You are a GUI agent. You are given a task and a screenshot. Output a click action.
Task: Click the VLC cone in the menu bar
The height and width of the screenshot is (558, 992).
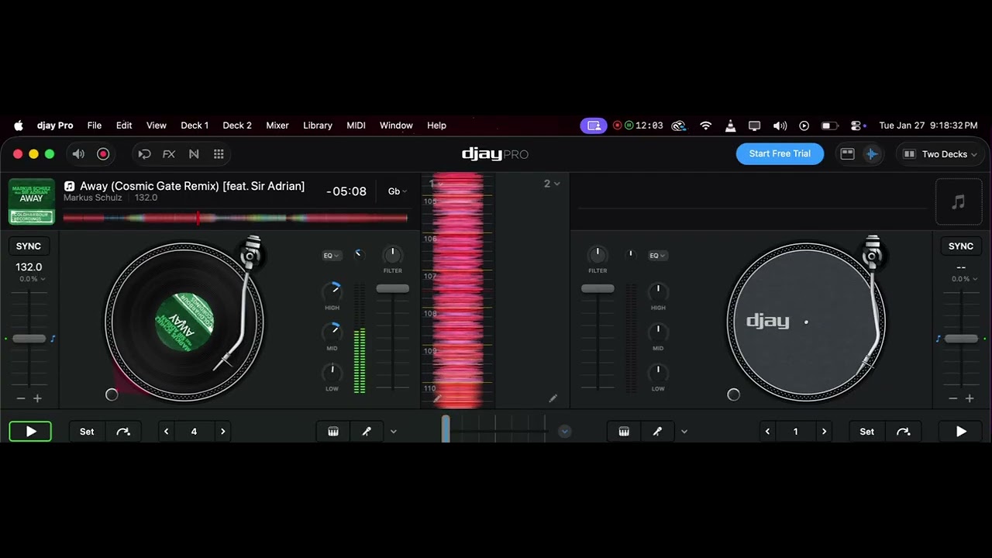coord(730,126)
